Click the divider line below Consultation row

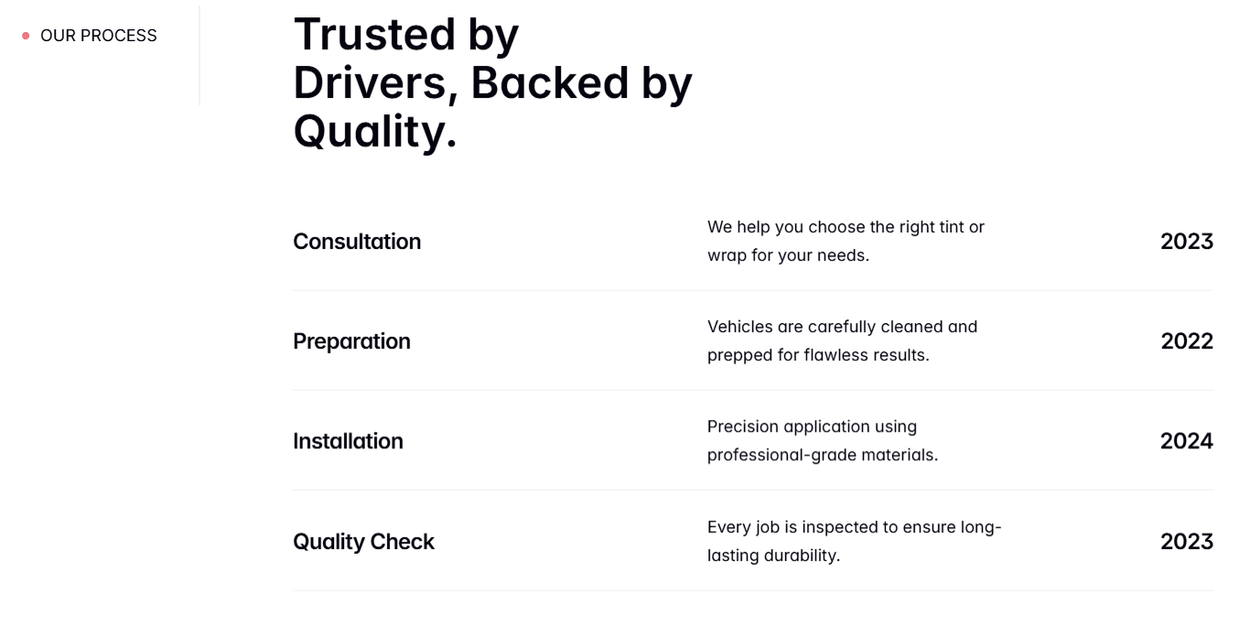[x=752, y=291]
